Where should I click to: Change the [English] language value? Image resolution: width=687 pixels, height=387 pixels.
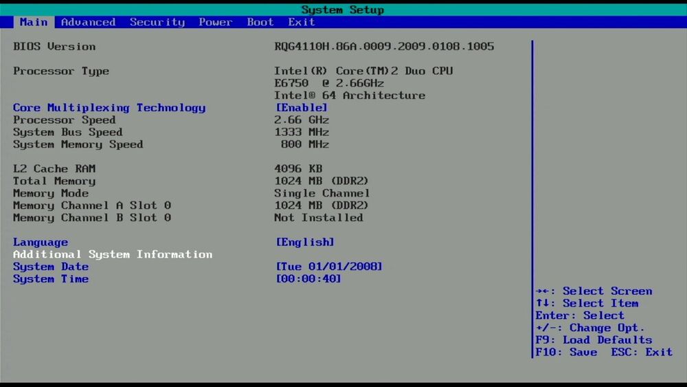click(x=305, y=243)
